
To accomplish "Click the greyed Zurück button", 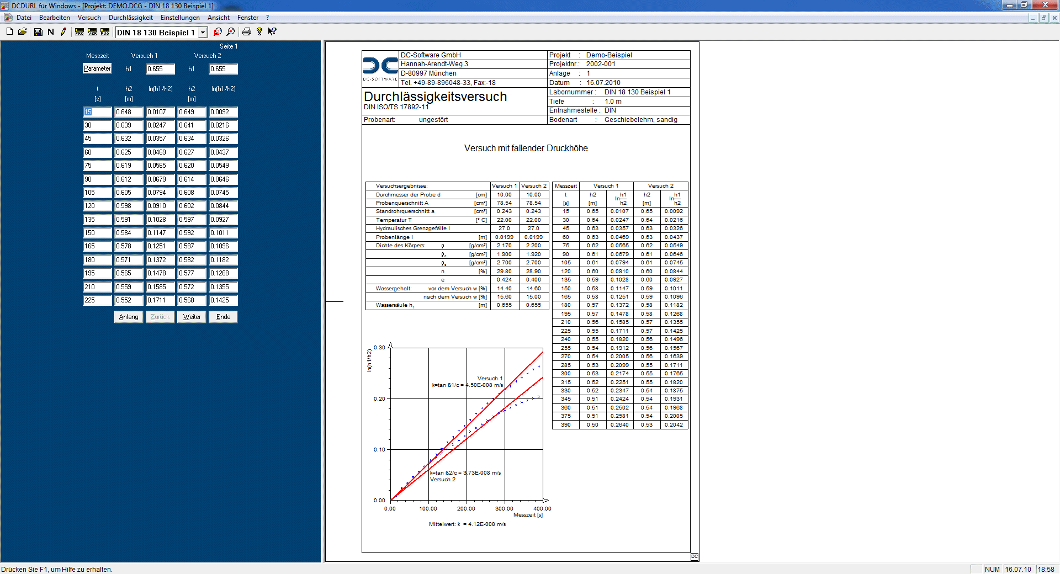I will (160, 317).
